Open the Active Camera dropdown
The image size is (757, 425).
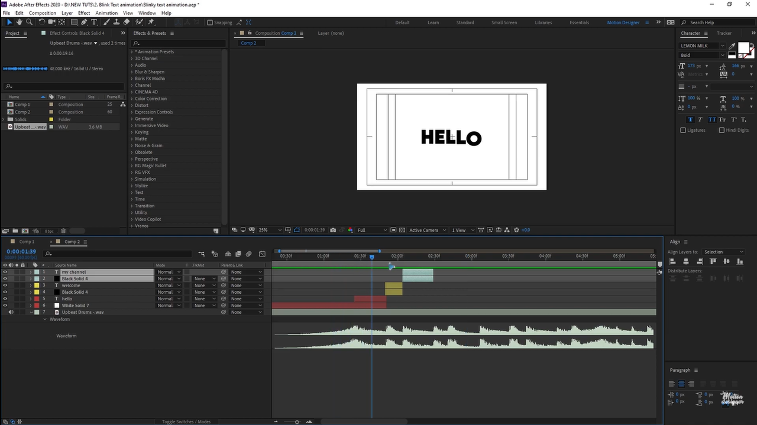tap(426, 230)
